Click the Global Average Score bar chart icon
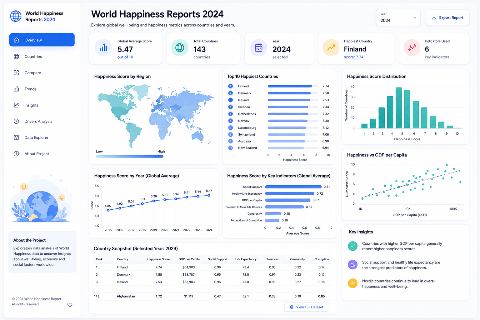Screen dimensions: 480x320 tap(103, 48)
